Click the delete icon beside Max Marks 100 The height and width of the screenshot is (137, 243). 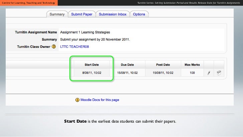[219, 73]
